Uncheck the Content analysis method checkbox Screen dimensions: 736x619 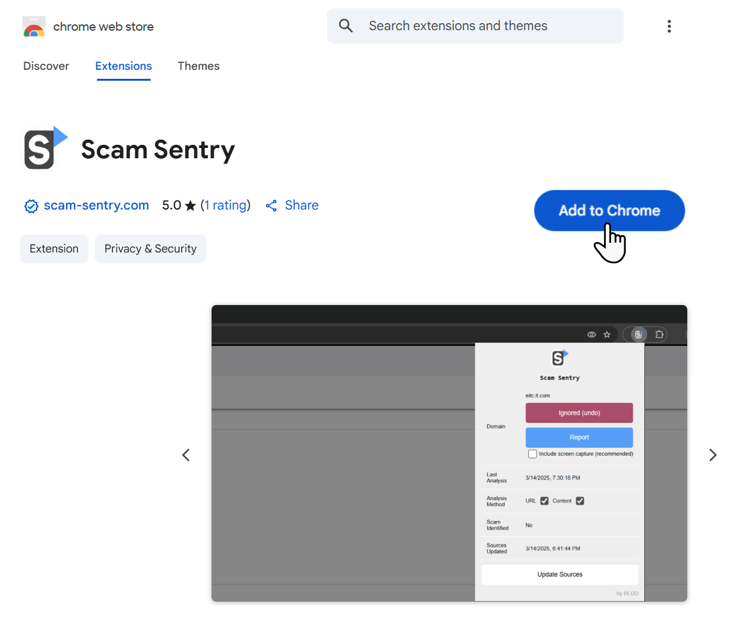pyautogui.click(x=580, y=500)
